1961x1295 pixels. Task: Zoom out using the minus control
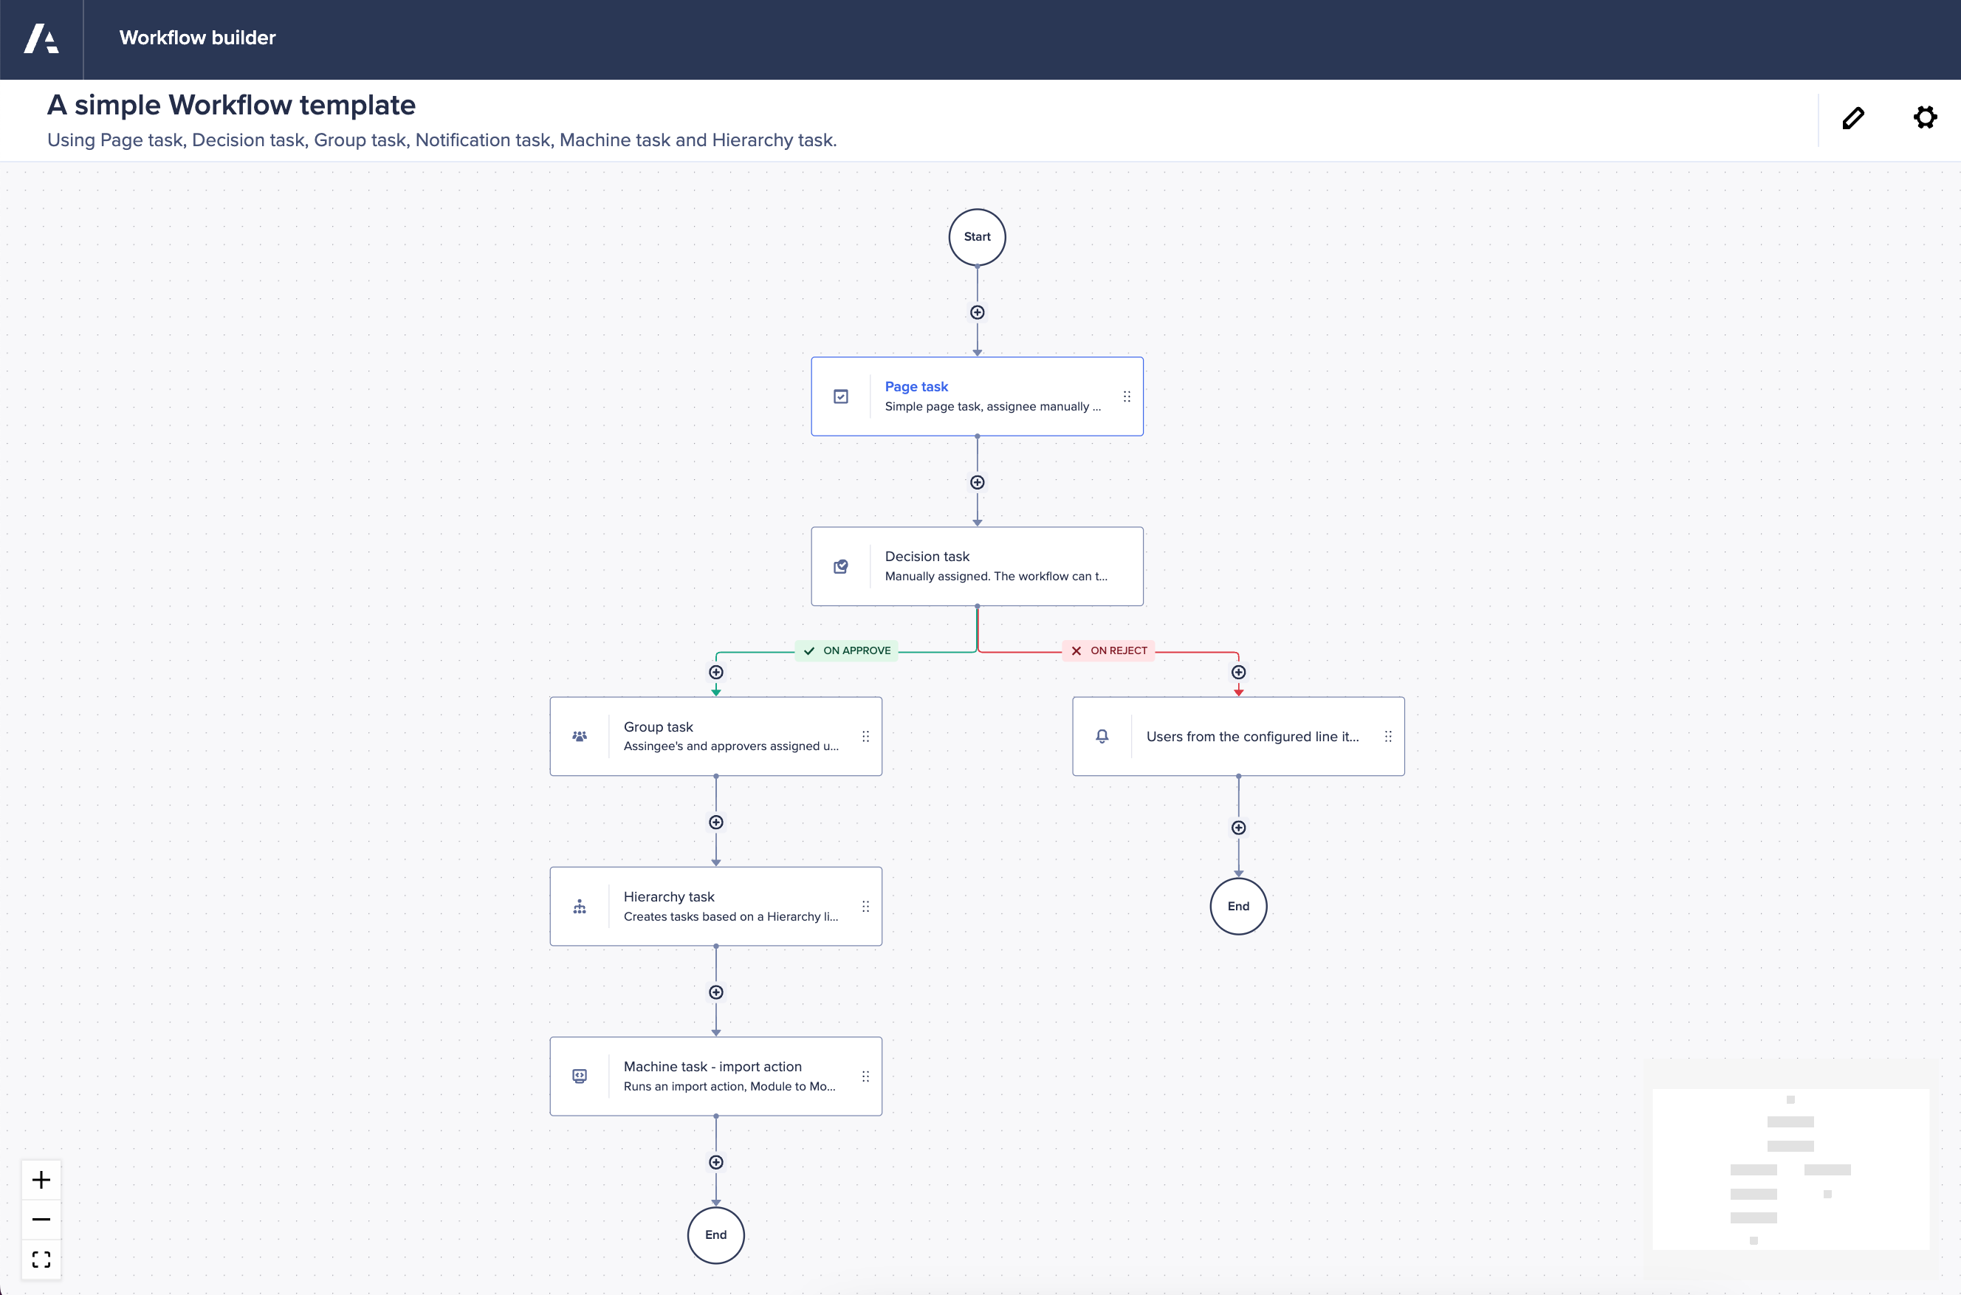41,1218
